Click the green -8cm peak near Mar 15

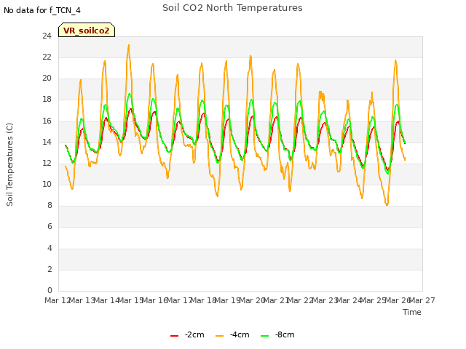130,94
